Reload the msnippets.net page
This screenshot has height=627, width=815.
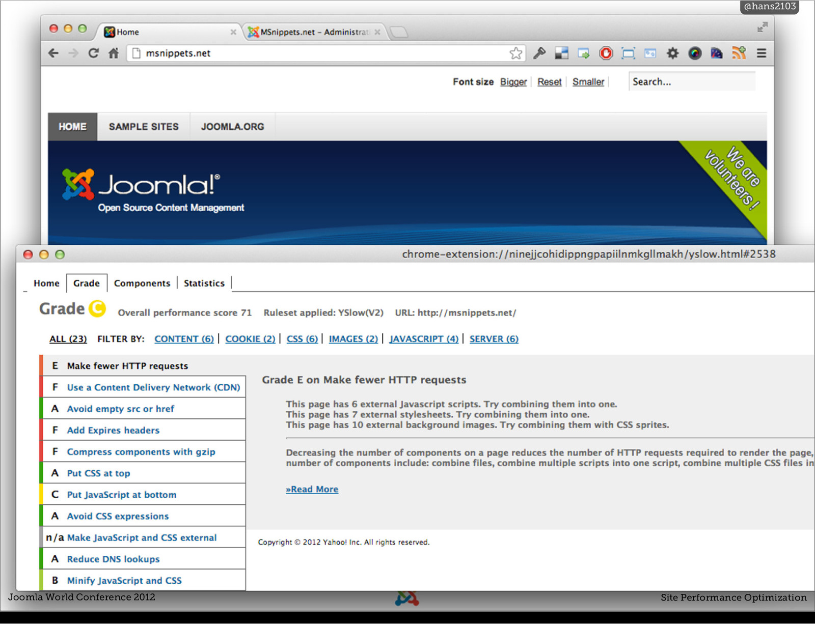pyautogui.click(x=93, y=53)
